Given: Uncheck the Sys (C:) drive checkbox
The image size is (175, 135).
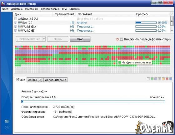Looking at the screenshot, I should click(16, 23).
